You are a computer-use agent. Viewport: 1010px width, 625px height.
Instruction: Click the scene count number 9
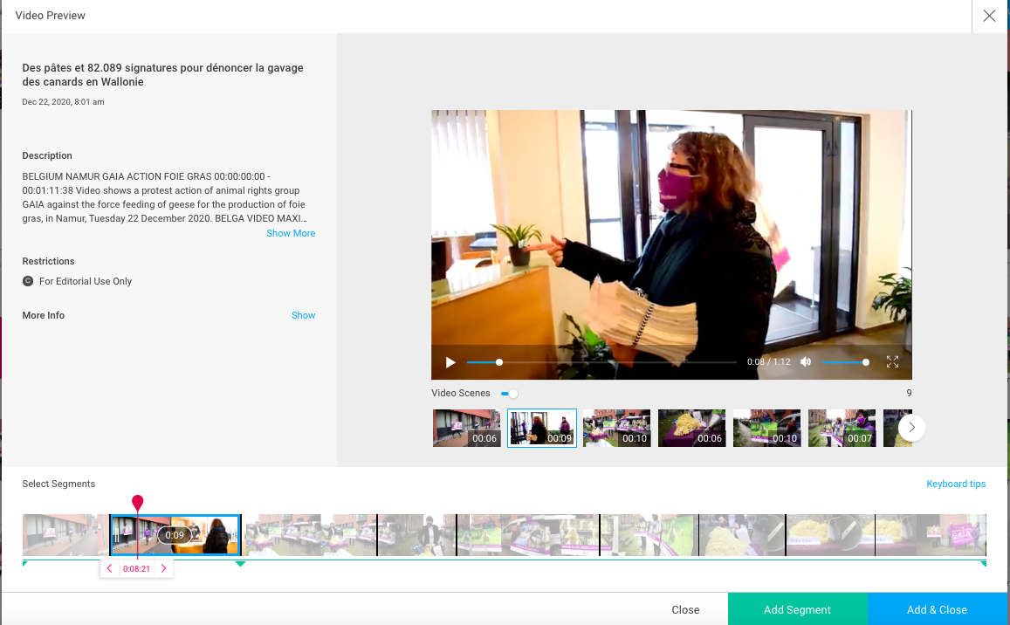click(909, 393)
